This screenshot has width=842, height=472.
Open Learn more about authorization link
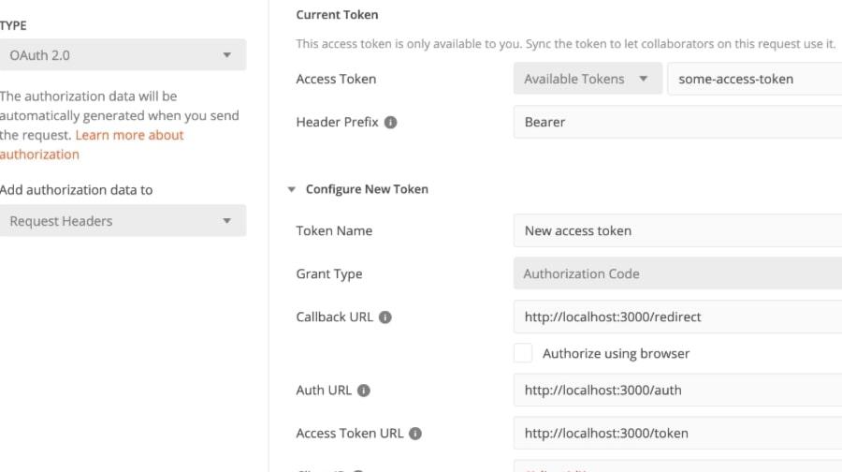[129, 136]
